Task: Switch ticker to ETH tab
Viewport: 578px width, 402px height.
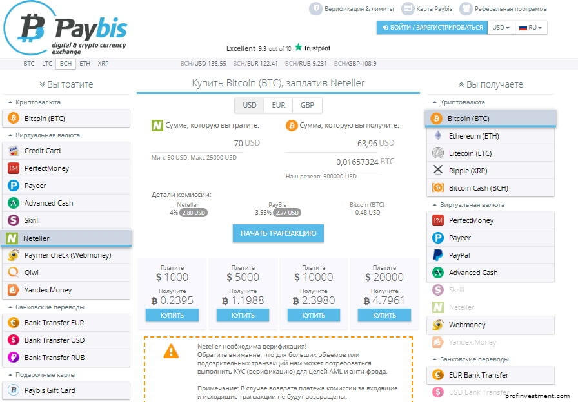Action: (85, 64)
